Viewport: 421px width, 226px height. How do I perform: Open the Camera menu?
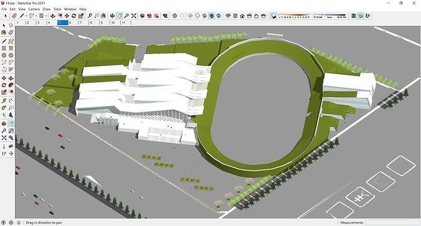34,9
